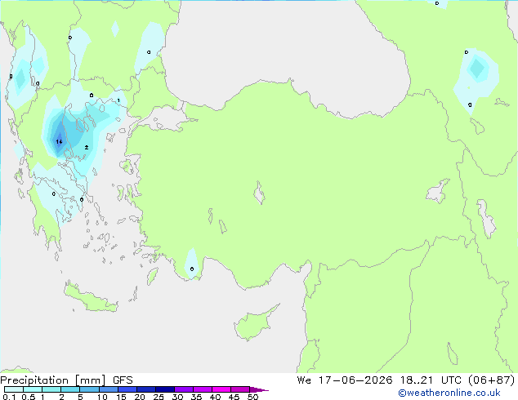
Task: Click the legend label "20"
Action: [140, 397]
